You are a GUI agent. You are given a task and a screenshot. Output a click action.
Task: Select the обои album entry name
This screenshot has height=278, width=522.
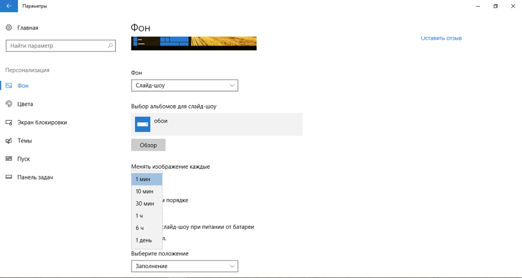tap(161, 121)
